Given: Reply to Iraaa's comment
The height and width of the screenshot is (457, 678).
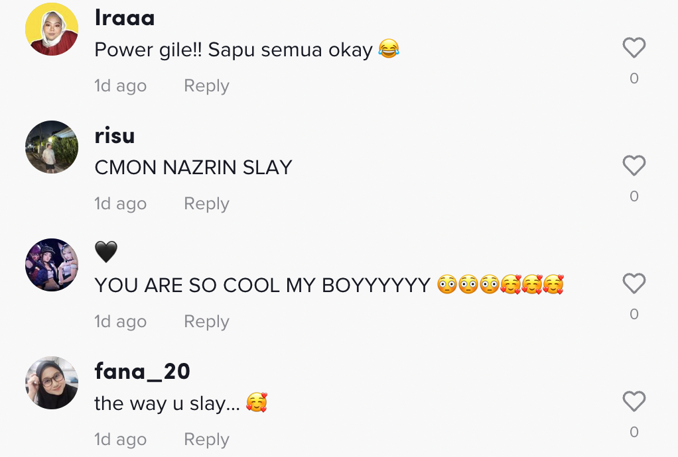Looking at the screenshot, I should coord(206,86).
